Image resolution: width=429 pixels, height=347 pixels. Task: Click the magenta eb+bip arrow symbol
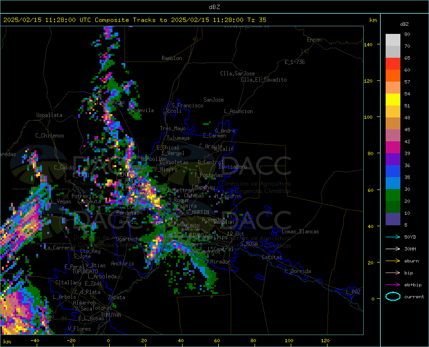pos(393,285)
